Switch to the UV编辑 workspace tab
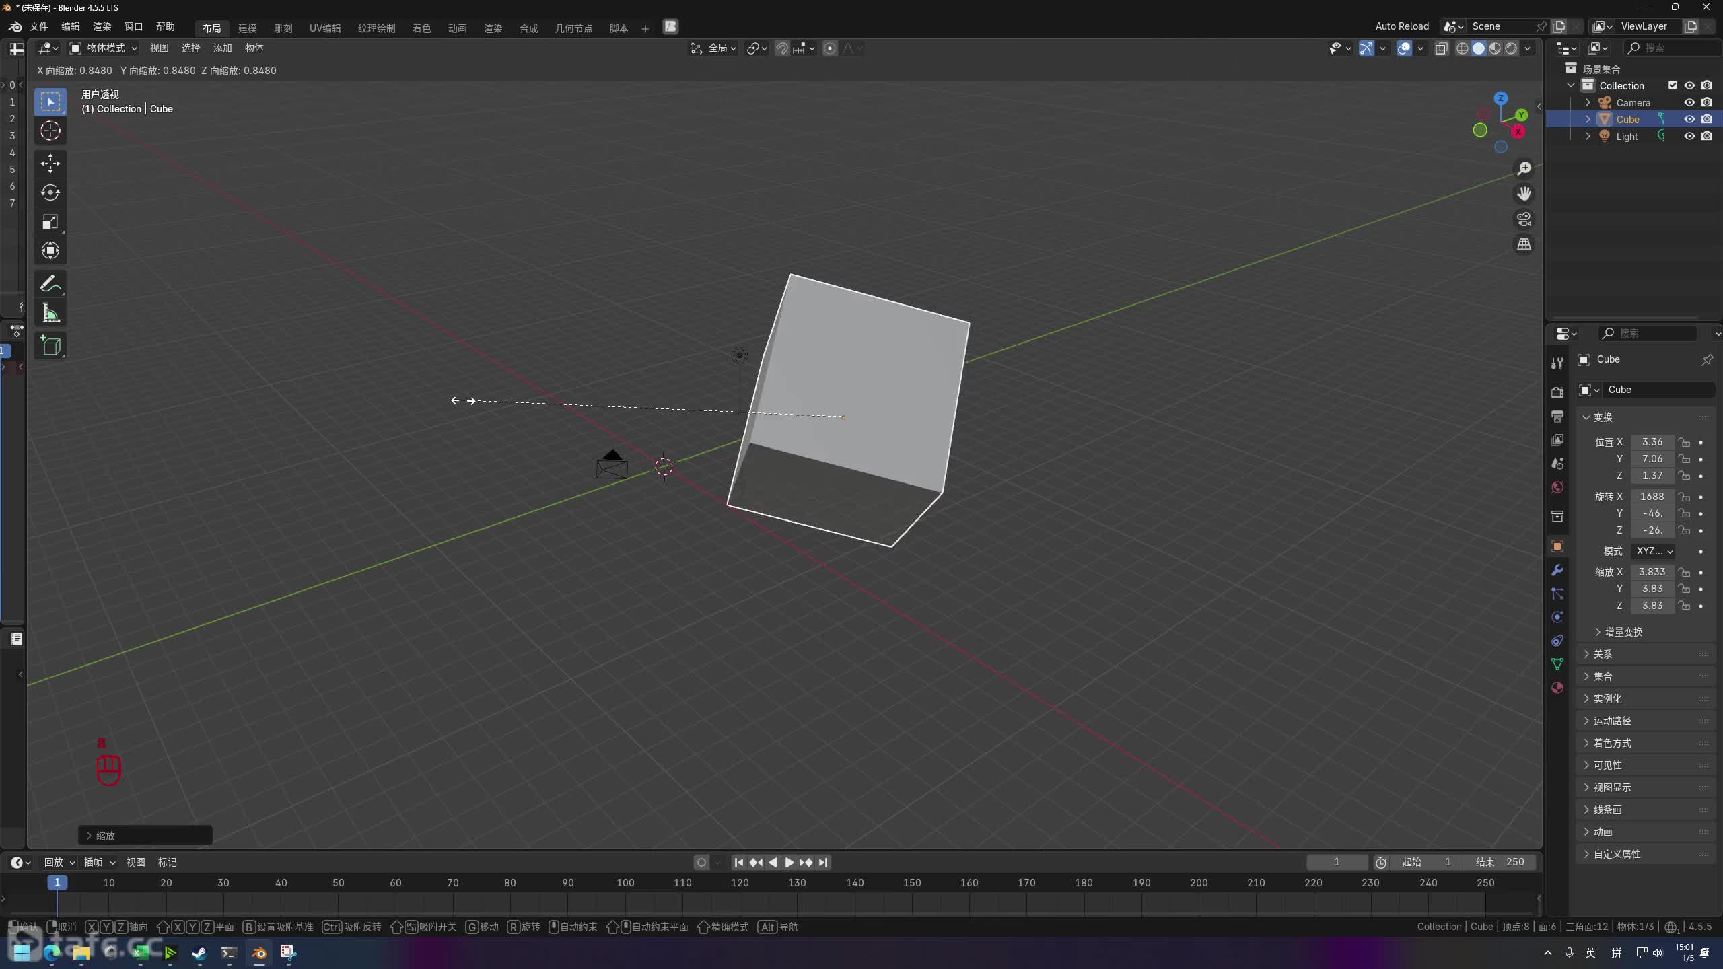This screenshot has height=969, width=1723. point(325,28)
